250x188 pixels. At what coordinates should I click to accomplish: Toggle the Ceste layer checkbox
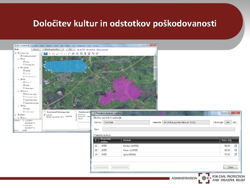click(x=24, y=62)
